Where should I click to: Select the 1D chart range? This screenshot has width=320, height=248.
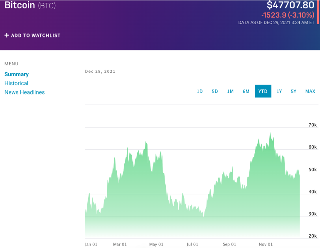tap(199, 91)
